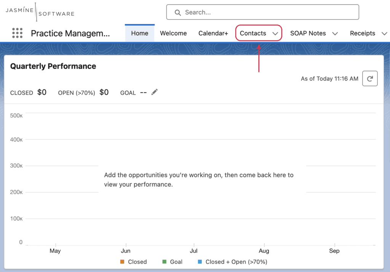Edit the goal using pencil icon
The height and width of the screenshot is (272, 390).
coord(155,92)
